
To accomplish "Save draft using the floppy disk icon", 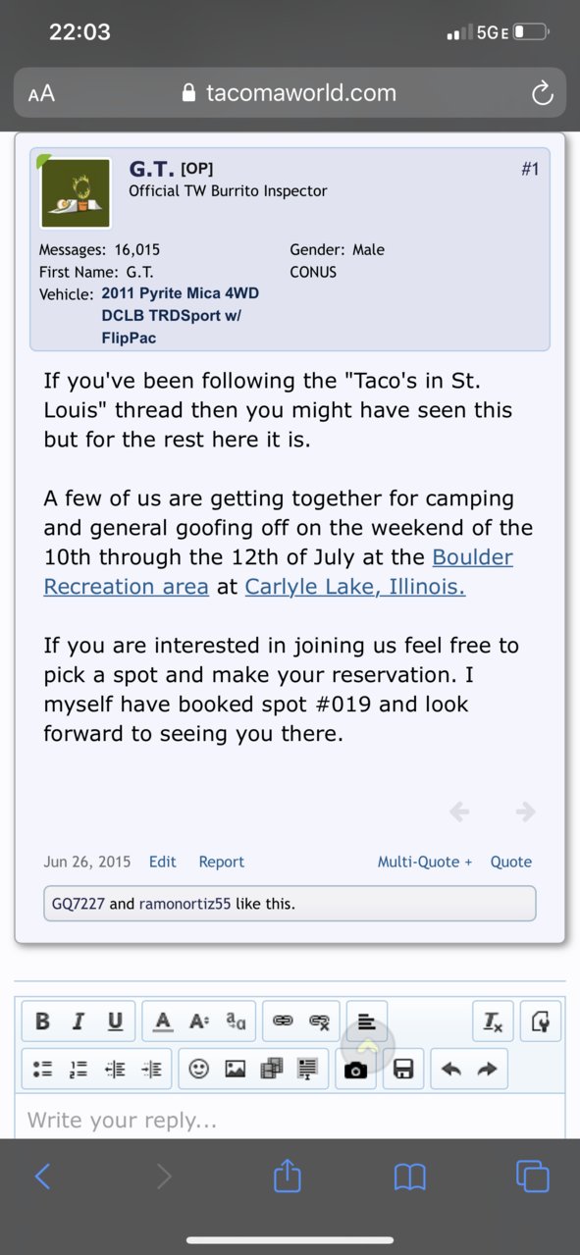I will 403,1069.
